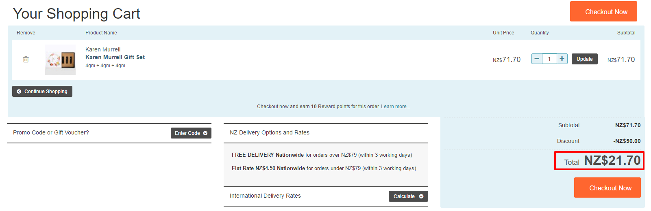Click the Unit Price column header

point(503,33)
